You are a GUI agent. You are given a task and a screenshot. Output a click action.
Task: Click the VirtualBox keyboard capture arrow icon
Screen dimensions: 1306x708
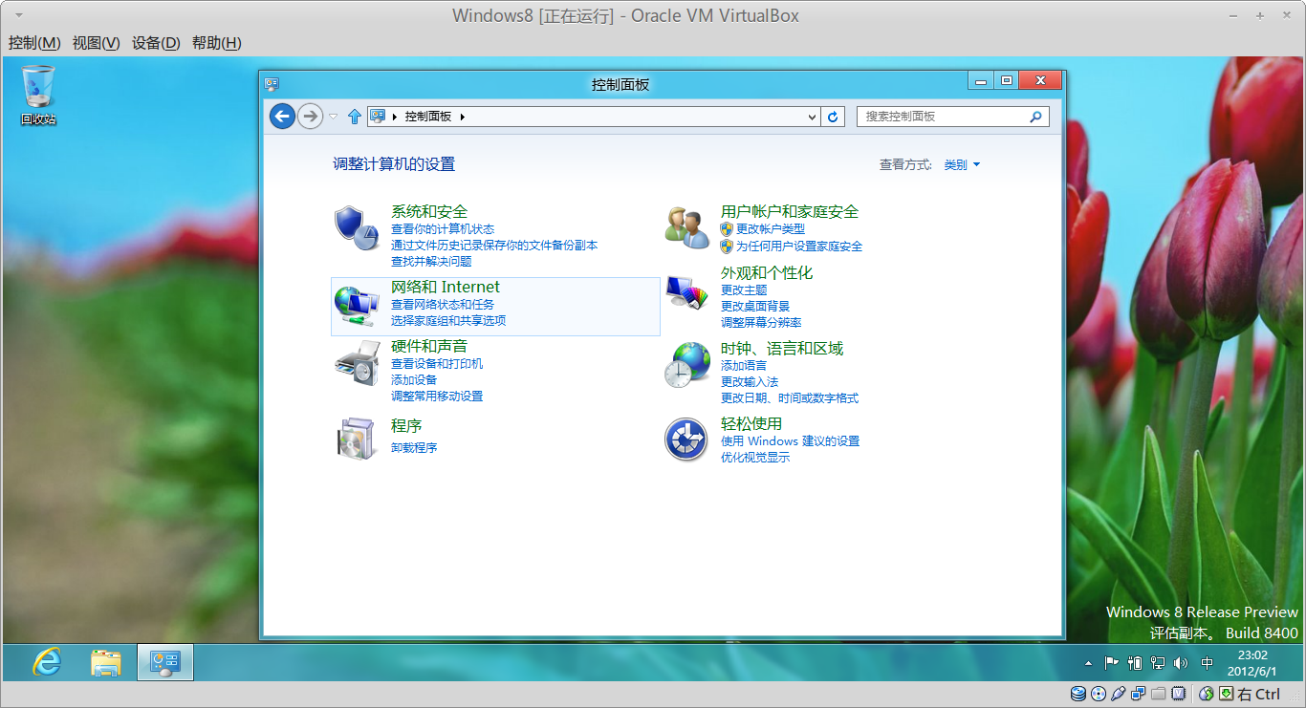click(1227, 694)
